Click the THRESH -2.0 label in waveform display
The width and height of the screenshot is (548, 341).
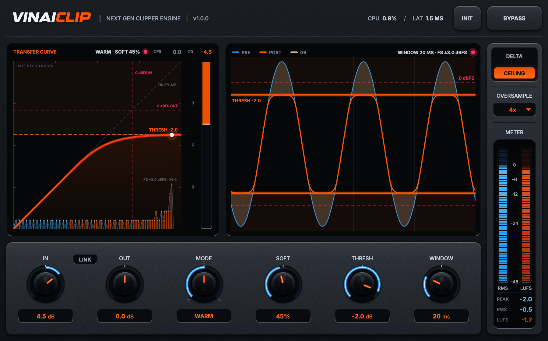246,100
